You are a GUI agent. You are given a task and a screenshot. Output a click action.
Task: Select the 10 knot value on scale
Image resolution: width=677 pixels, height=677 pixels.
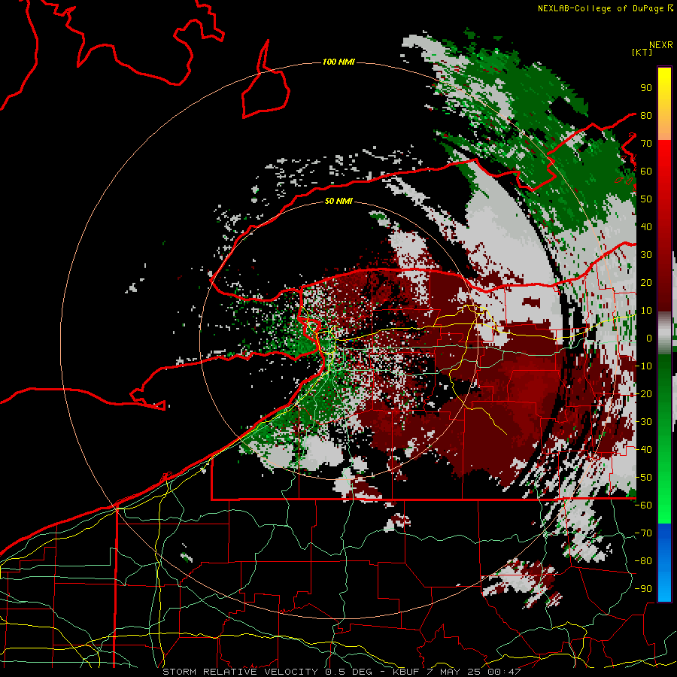(x=646, y=311)
